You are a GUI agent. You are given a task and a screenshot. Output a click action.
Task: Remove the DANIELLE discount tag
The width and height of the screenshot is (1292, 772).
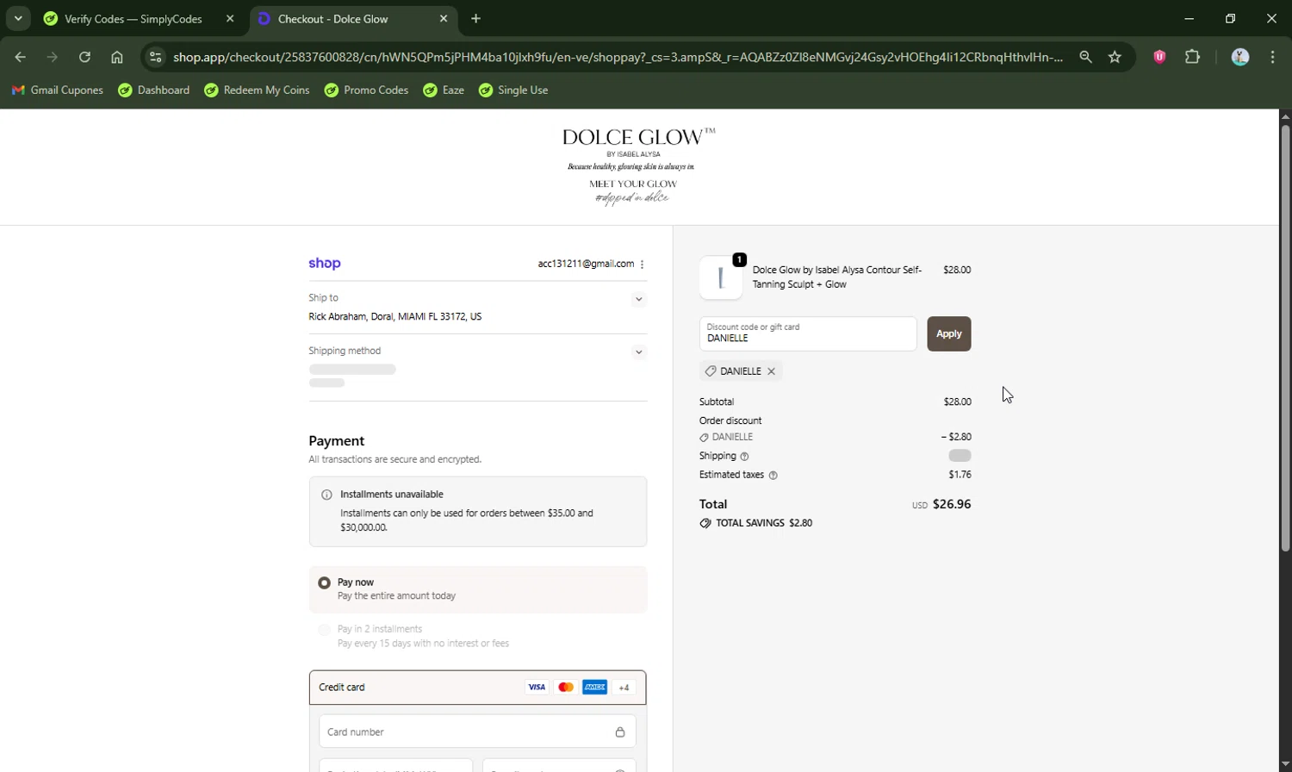point(772,371)
